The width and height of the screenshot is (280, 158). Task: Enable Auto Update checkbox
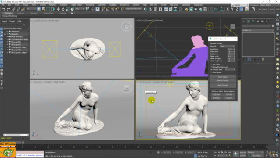click(211, 72)
